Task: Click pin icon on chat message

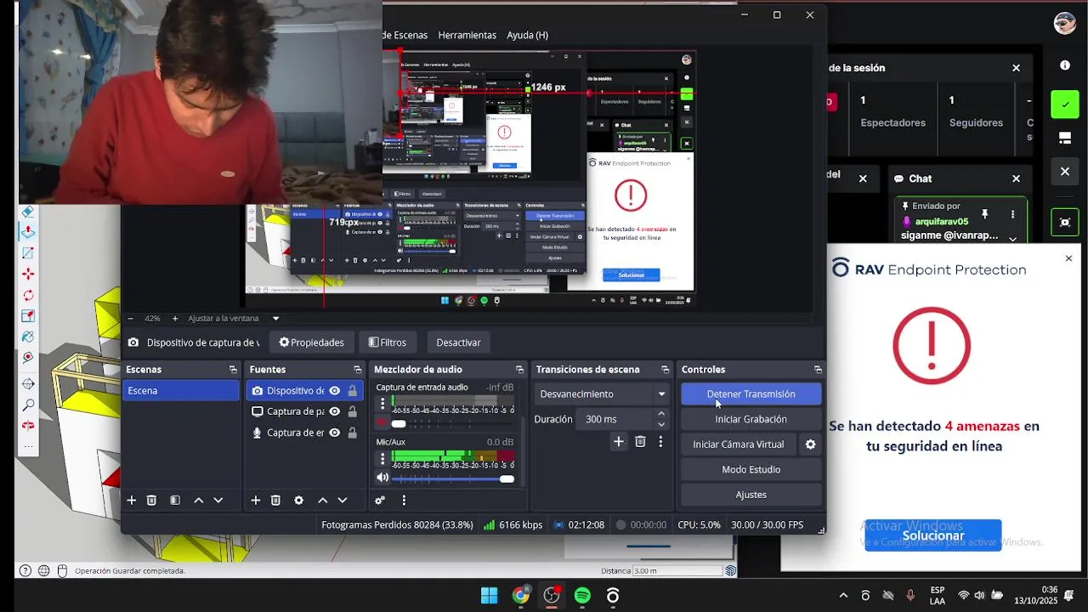Action: pos(984,213)
